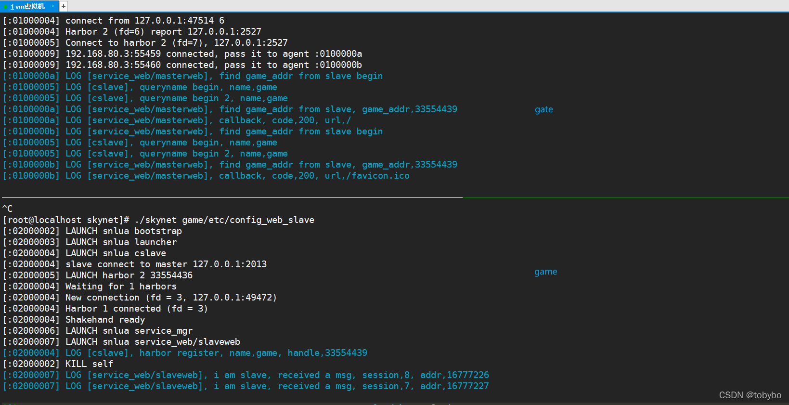Viewport: 789px width, 405px height.
Task: Click line "KILL self"
Action: click(x=58, y=364)
